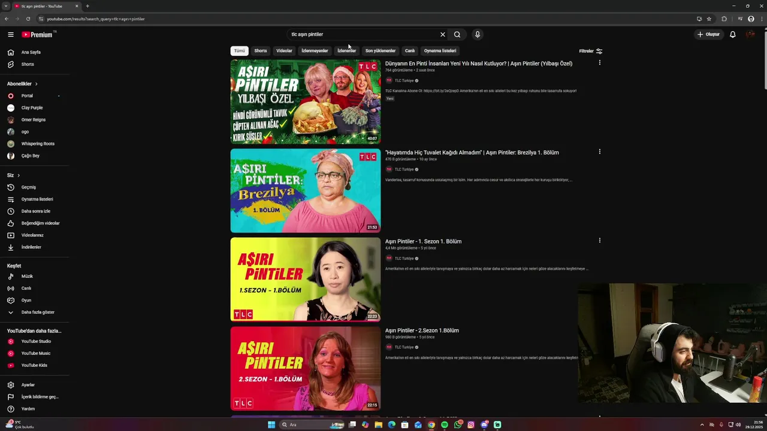Open a new Chrome tab
767x431 pixels.
tap(87, 6)
